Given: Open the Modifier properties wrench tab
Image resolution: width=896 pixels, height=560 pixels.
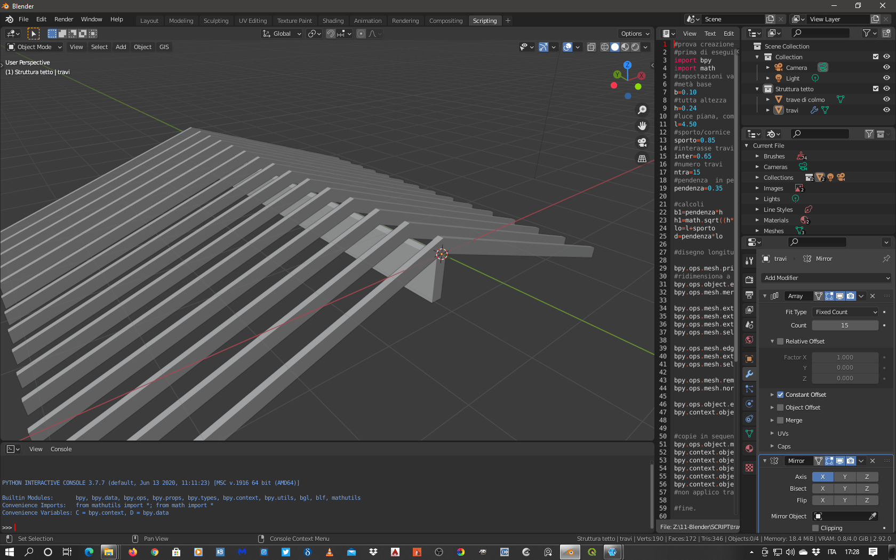Looking at the screenshot, I should [749, 374].
